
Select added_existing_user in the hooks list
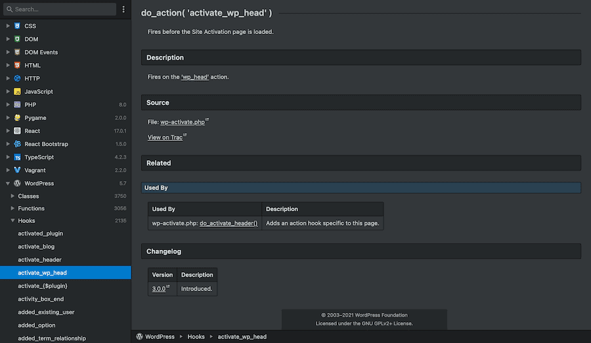[46, 312]
